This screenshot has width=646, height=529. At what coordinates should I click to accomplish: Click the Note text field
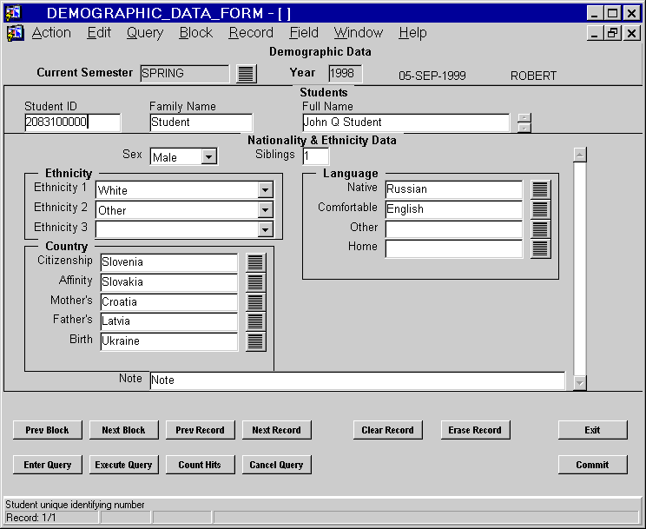pyautogui.click(x=358, y=380)
